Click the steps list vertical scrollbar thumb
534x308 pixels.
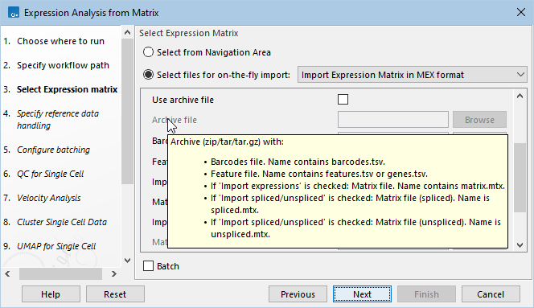point(127,112)
